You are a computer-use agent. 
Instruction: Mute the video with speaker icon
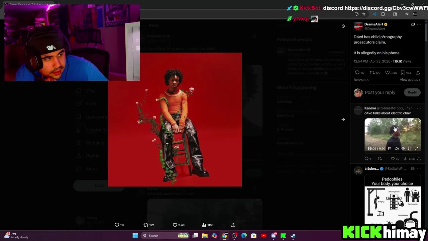click(397, 149)
